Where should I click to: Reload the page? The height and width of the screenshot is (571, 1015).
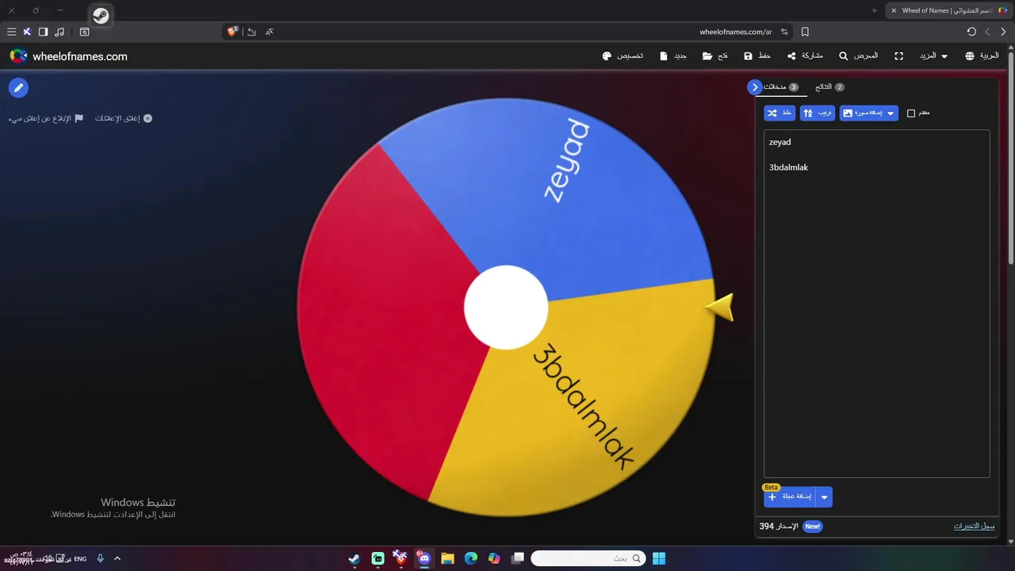pos(971,32)
